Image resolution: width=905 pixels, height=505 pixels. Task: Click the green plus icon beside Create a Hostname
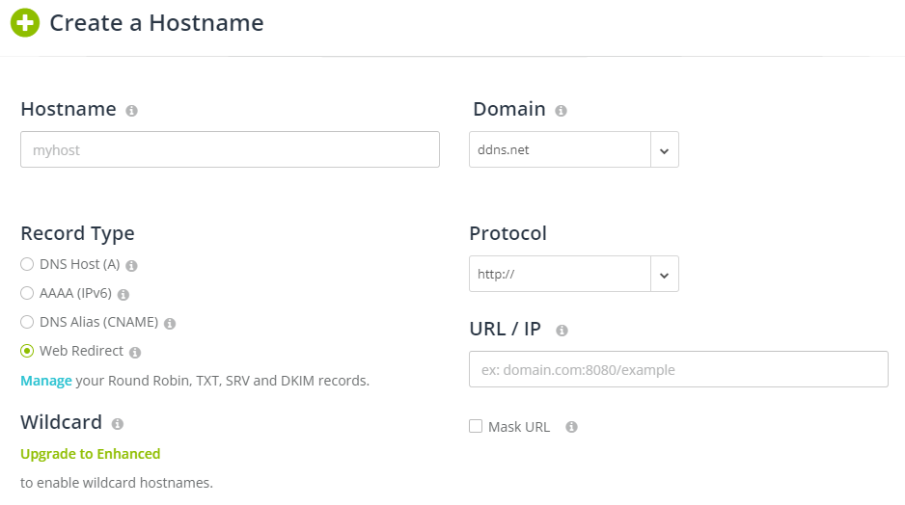(25, 23)
